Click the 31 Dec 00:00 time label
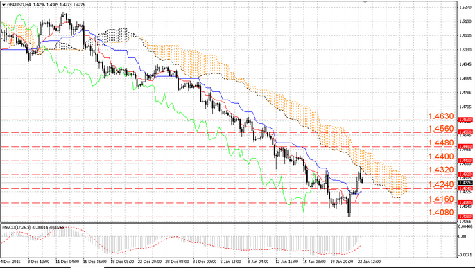The height and width of the screenshot is (268, 475). [x=205, y=261]
